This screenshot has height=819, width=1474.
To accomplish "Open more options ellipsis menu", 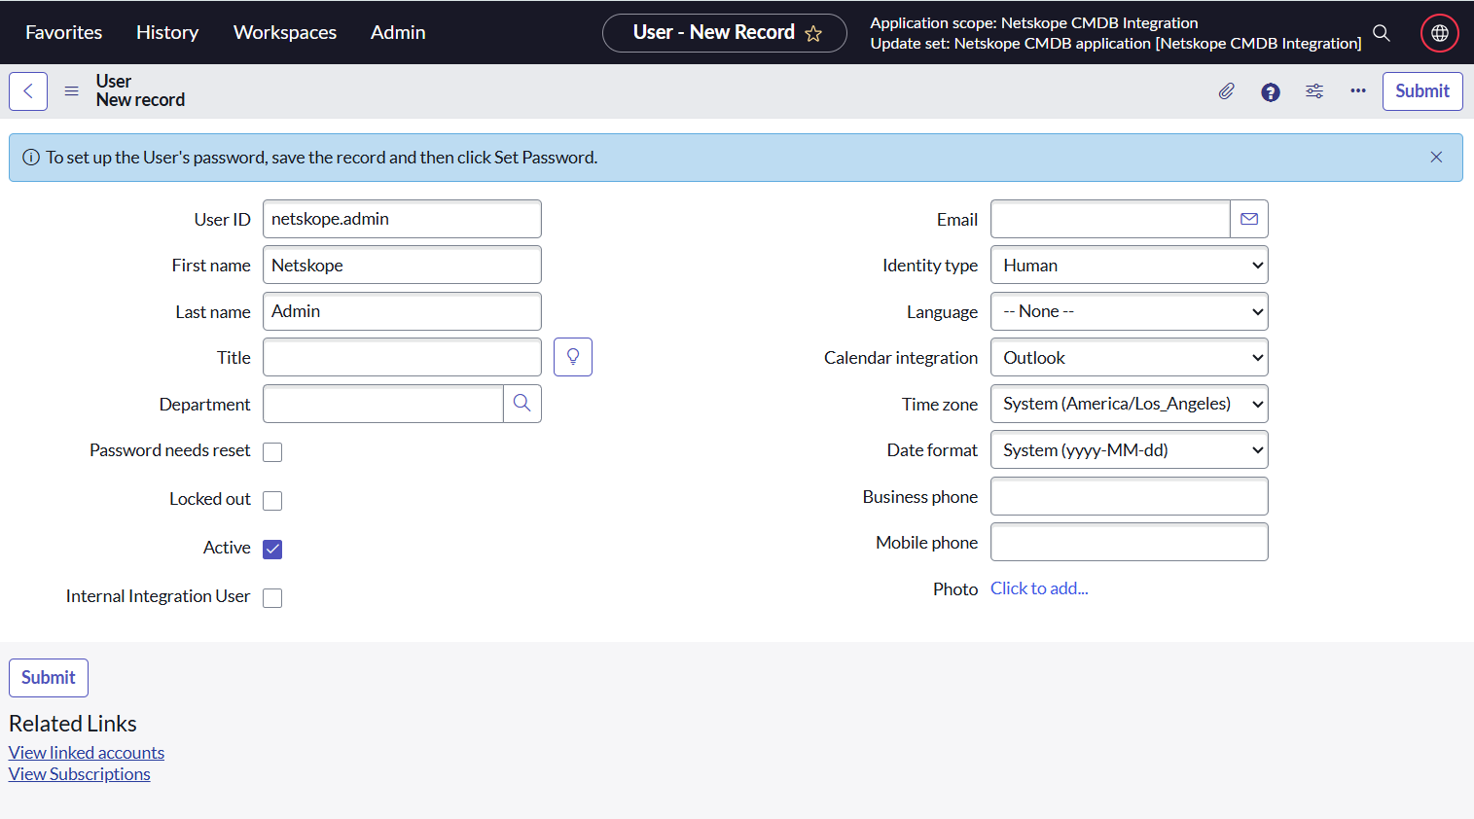I will pyautogui.click(x=1358, y=91).
